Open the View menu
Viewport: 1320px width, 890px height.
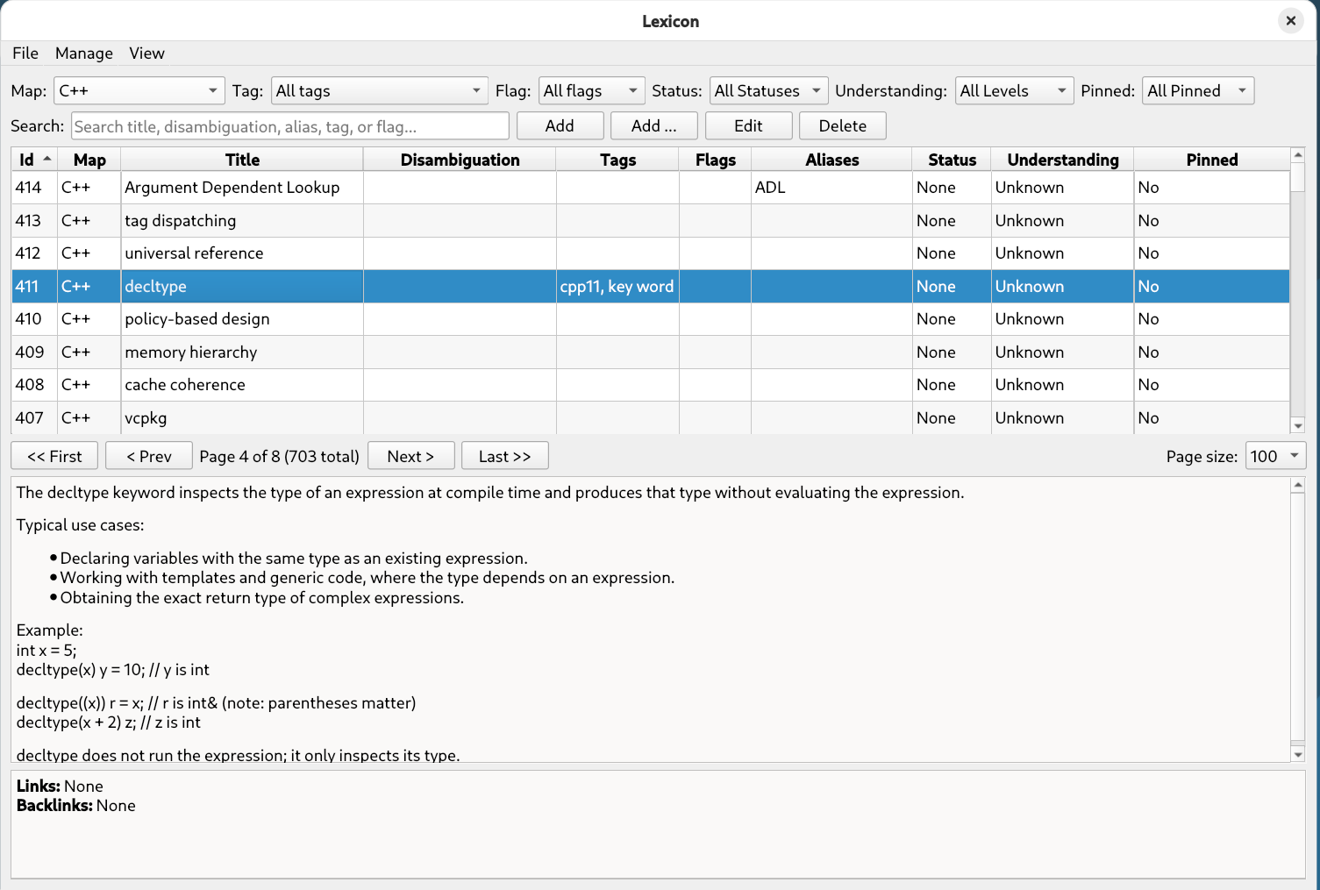146,53
